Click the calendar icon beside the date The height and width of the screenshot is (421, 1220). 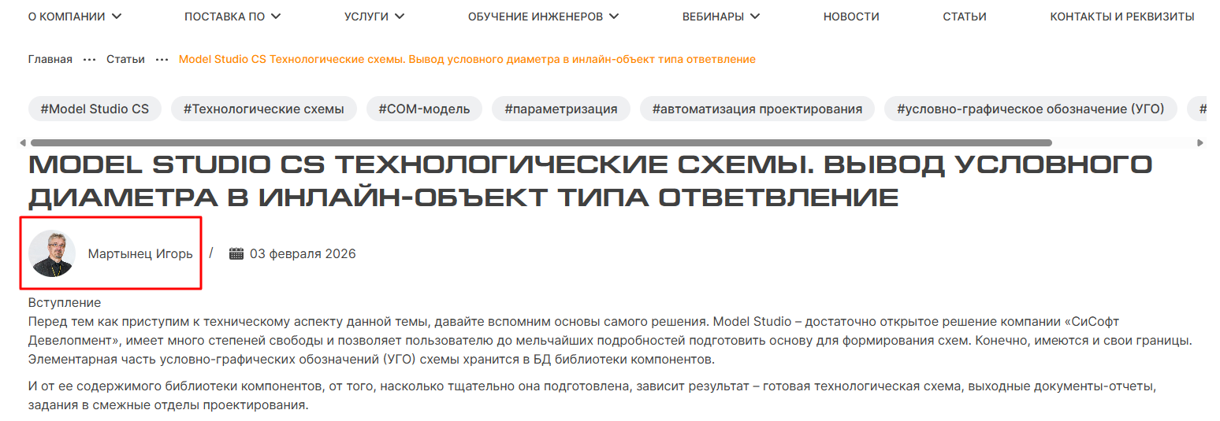pos(236,253)
